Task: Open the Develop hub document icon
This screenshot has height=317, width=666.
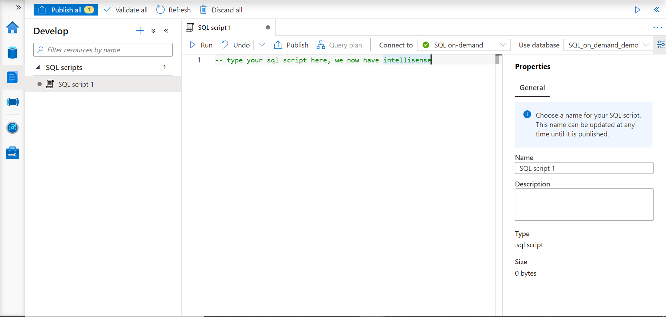Action: (12, 78)
